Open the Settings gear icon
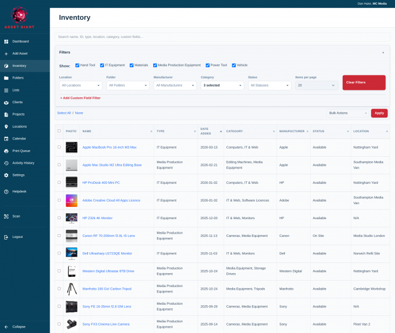The image size is (395, 333). (x=6, y=175)
